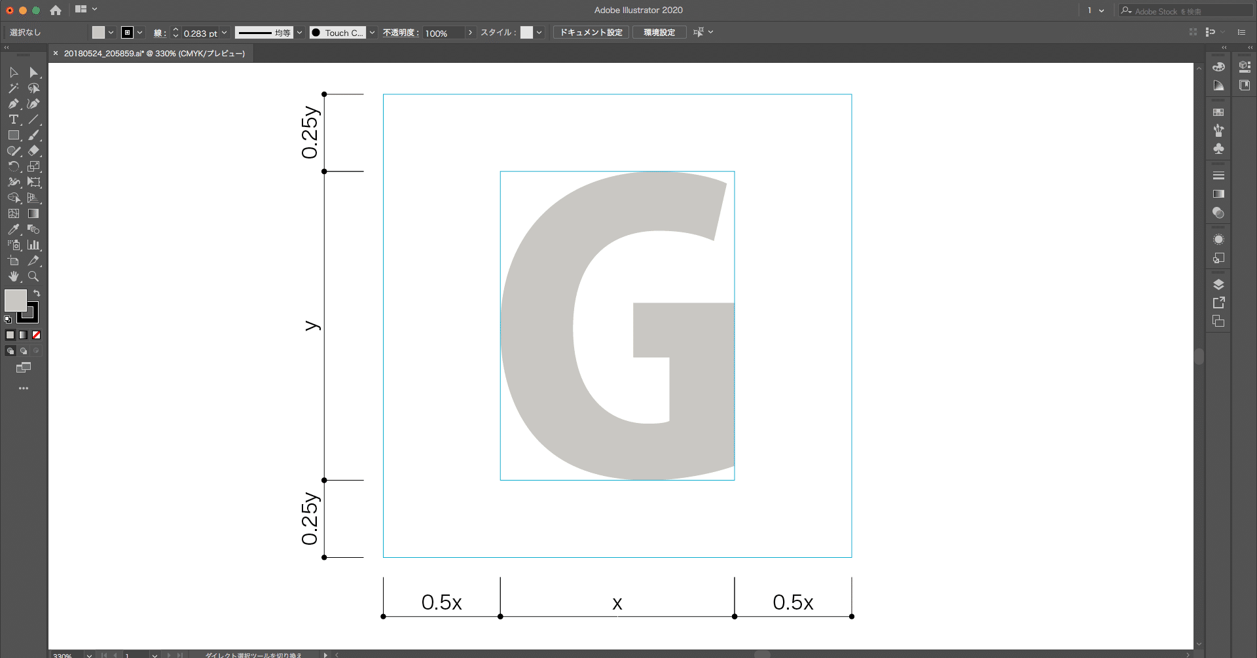1257x658 pixels.
Task: Open the Layers panel
Action: (x=1218, y=283)
